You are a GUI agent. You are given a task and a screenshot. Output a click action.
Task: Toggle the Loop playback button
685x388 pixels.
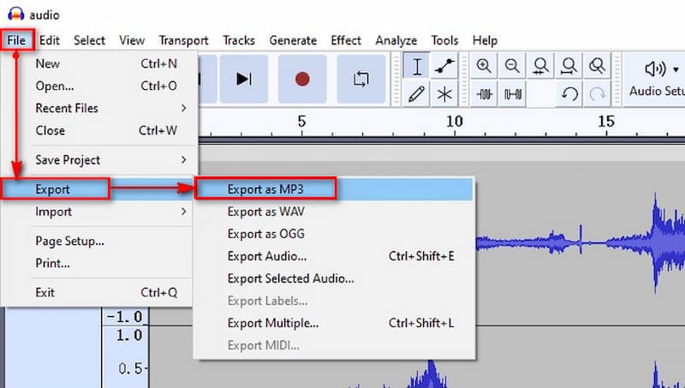point(361,79)
